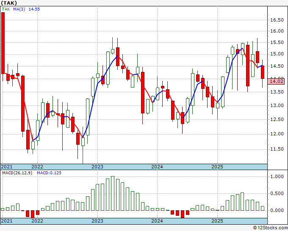This screenshot has width=288, height=231.
Task: Click the 15.00 price axis label
Action: pyautogui.click(x=277, y=54)
